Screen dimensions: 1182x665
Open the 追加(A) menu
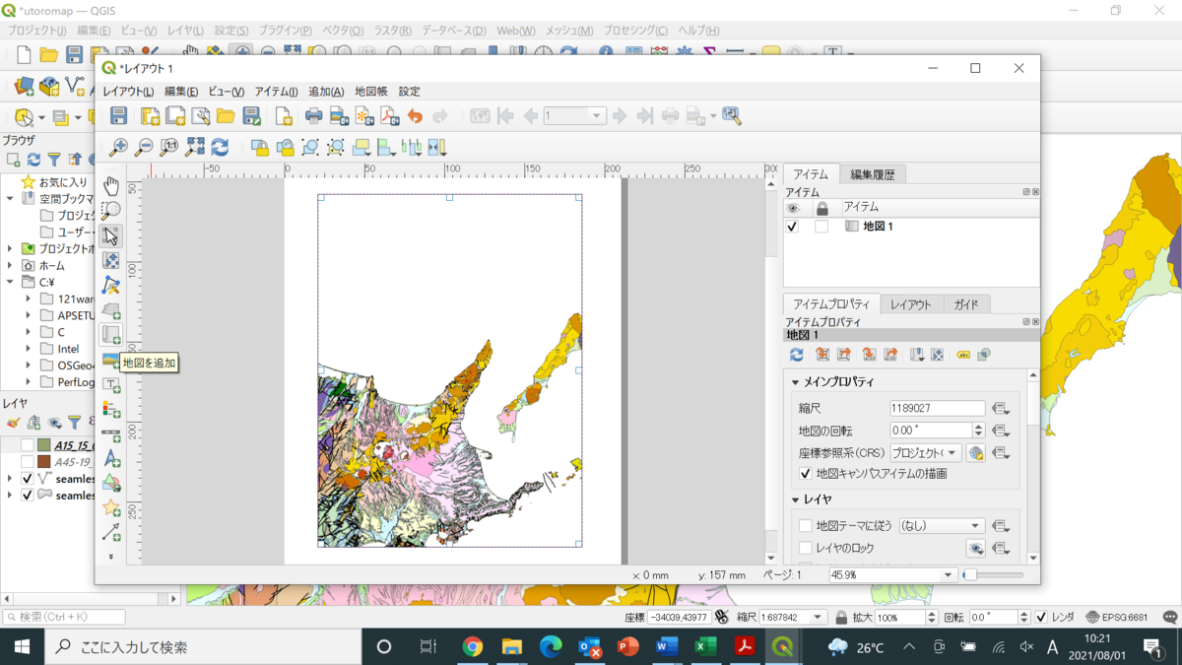coord(326,92)
